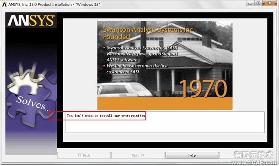Click the 1970 history slide image
This screenshot has width=279, height=166.
coord(165,65)
